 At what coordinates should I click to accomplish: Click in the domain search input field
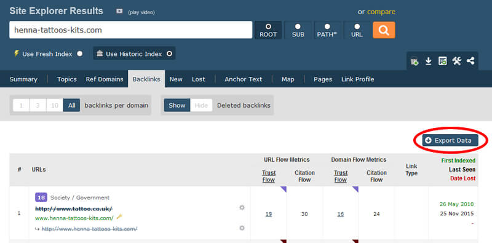click(x=130, y=30)
